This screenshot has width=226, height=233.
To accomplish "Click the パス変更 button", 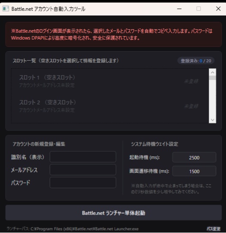I will tap(214, 229).
